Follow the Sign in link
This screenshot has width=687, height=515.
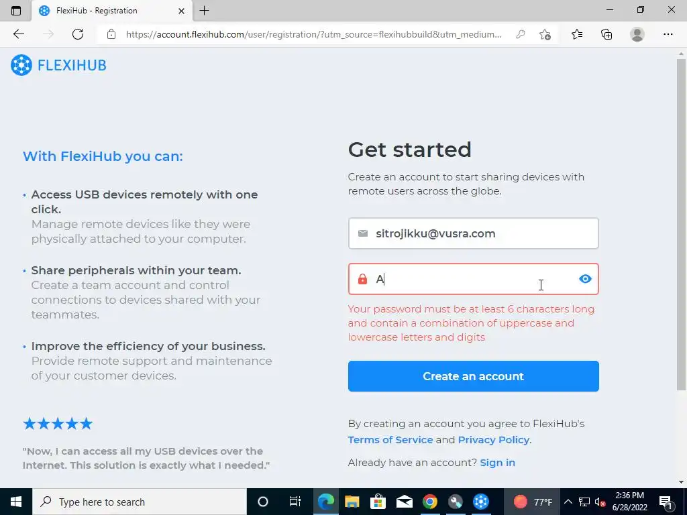[497, 463]
